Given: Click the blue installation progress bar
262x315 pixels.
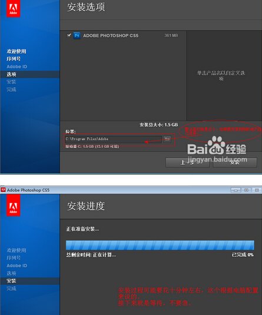Looking at the screenshot, I should click(x=160, y=245).
